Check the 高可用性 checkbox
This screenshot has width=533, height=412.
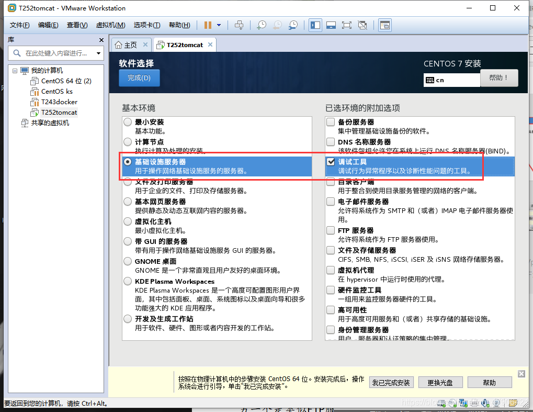pos(331,310)
